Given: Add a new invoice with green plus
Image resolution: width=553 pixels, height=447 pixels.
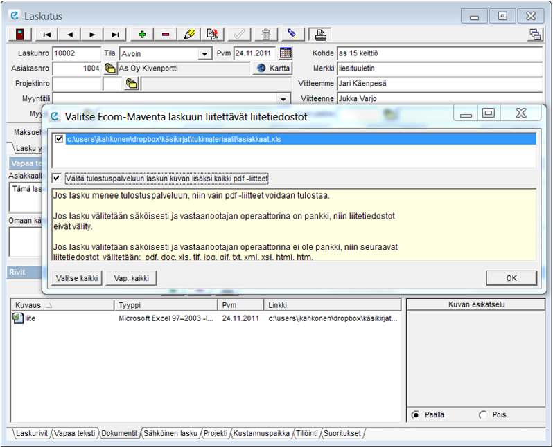Looking at the screenshot, I should point(142,35).
